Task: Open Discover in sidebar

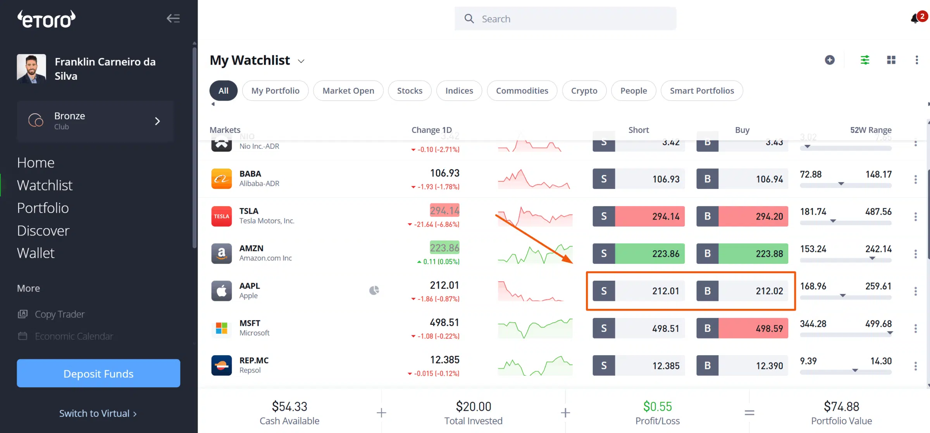Action: coord(43,231)
